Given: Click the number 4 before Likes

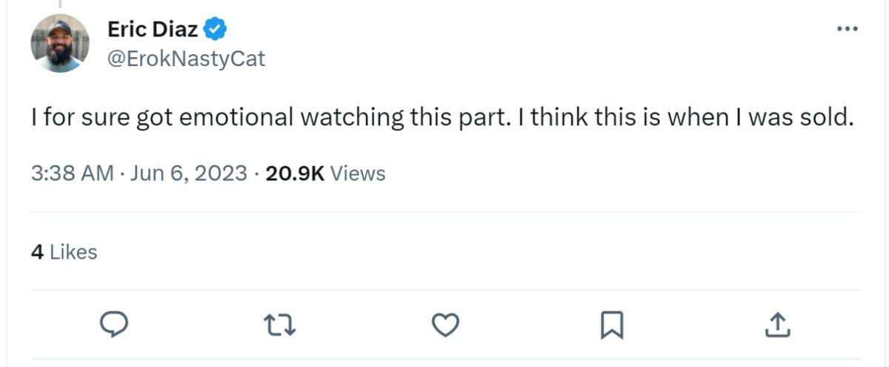Looking at the screenshot, I should 37,252.
